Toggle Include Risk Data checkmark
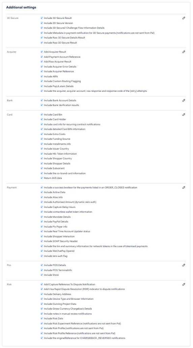This screenshot has height=348, width=193. coord(42,319)
